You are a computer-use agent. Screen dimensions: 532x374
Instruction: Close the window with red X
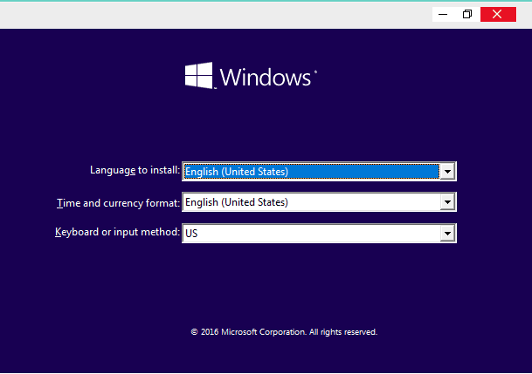(x=498, y=14)
